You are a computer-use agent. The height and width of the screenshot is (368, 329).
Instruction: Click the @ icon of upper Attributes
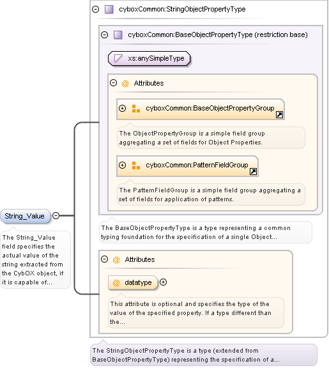[x=125, y=83]
